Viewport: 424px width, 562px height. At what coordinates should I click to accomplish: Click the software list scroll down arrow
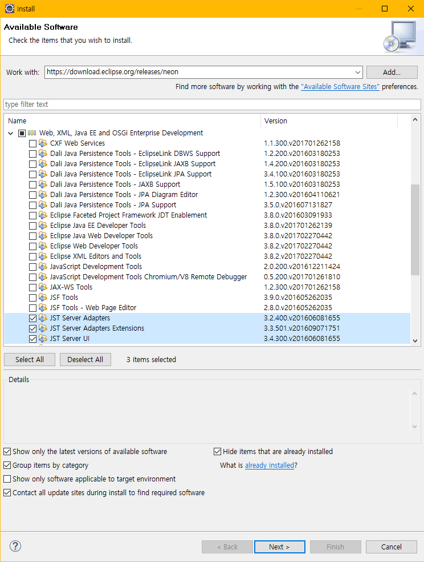pos(415,341)
